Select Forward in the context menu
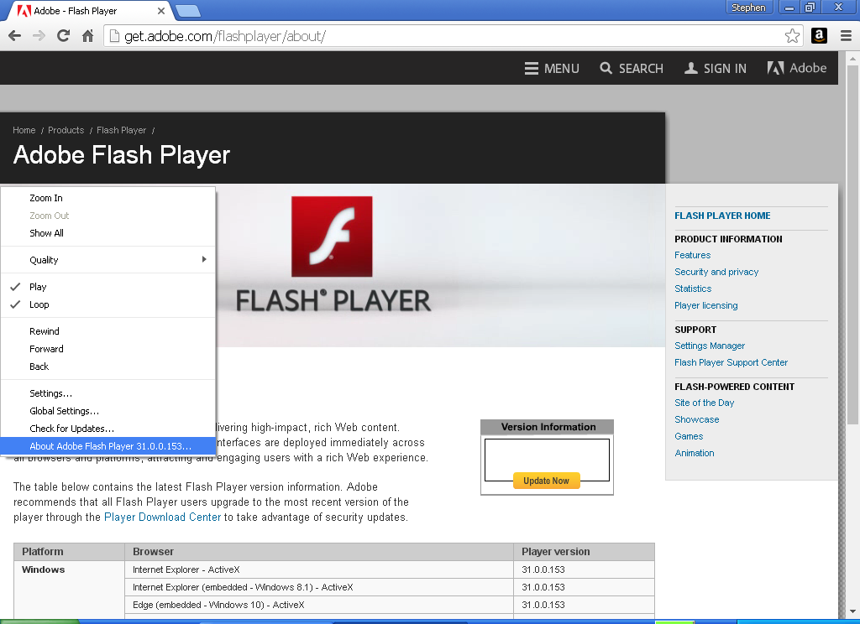The width and height of the screenshot is (860, 624). [x=108, y=348]
